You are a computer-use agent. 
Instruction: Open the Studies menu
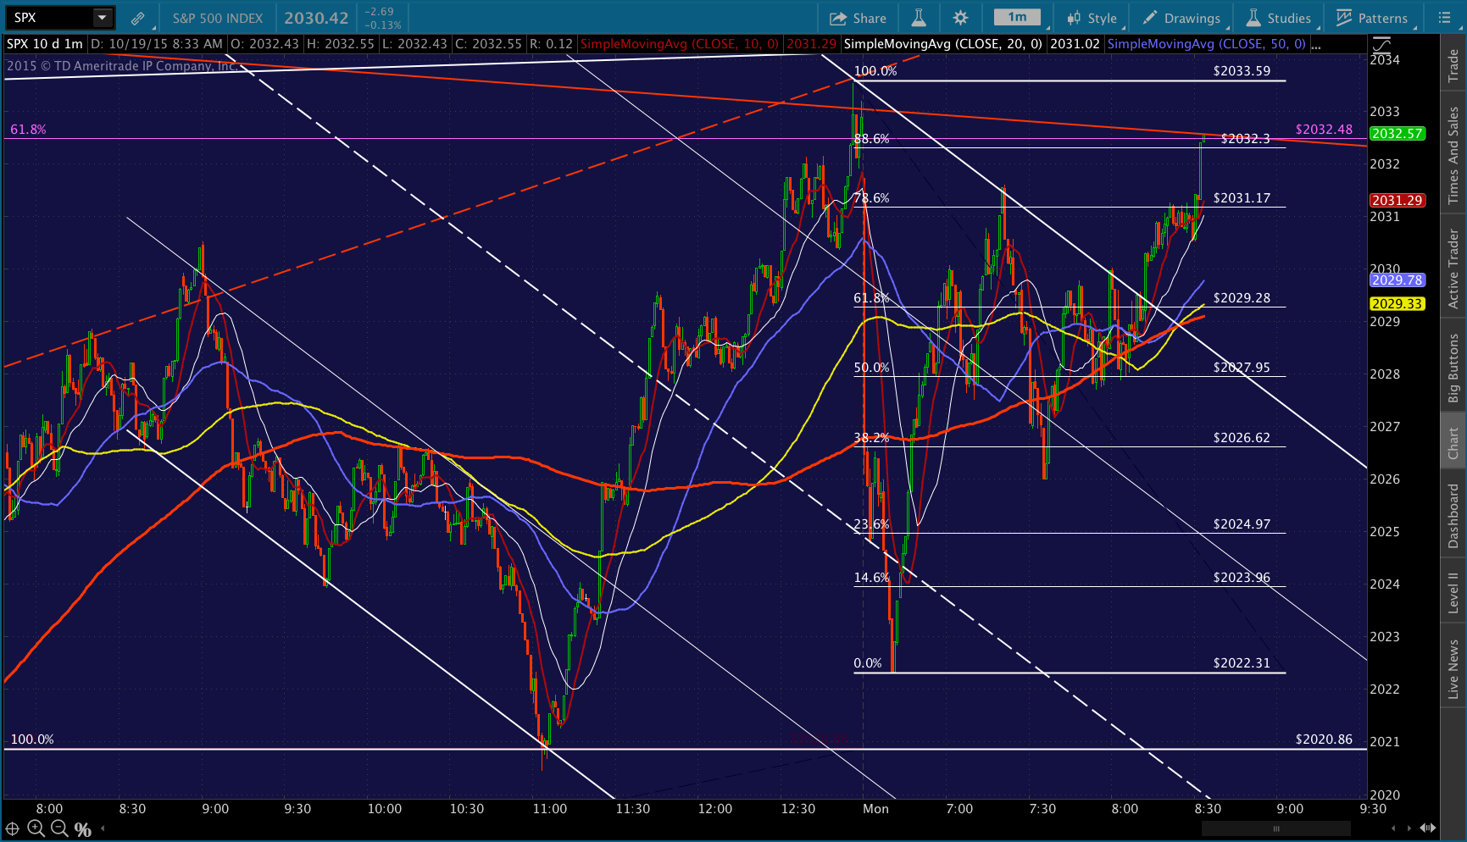1279,18
